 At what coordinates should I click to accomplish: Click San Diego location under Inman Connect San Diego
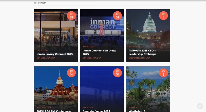(x=92, y=58)
